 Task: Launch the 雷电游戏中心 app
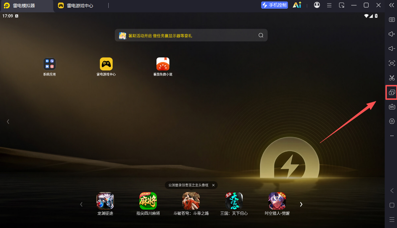click(106, 67)
